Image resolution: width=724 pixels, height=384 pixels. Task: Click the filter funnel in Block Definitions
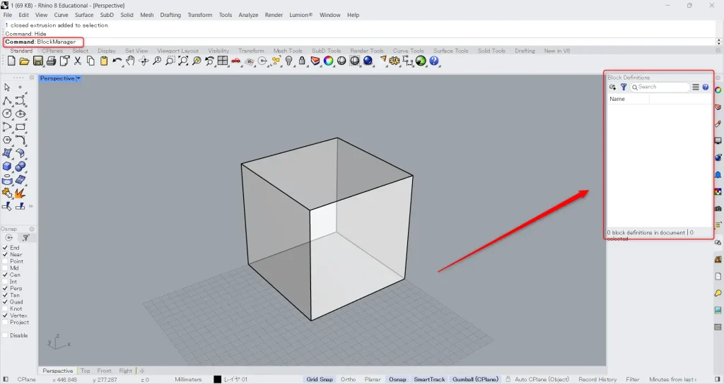[x=624, y=88]
